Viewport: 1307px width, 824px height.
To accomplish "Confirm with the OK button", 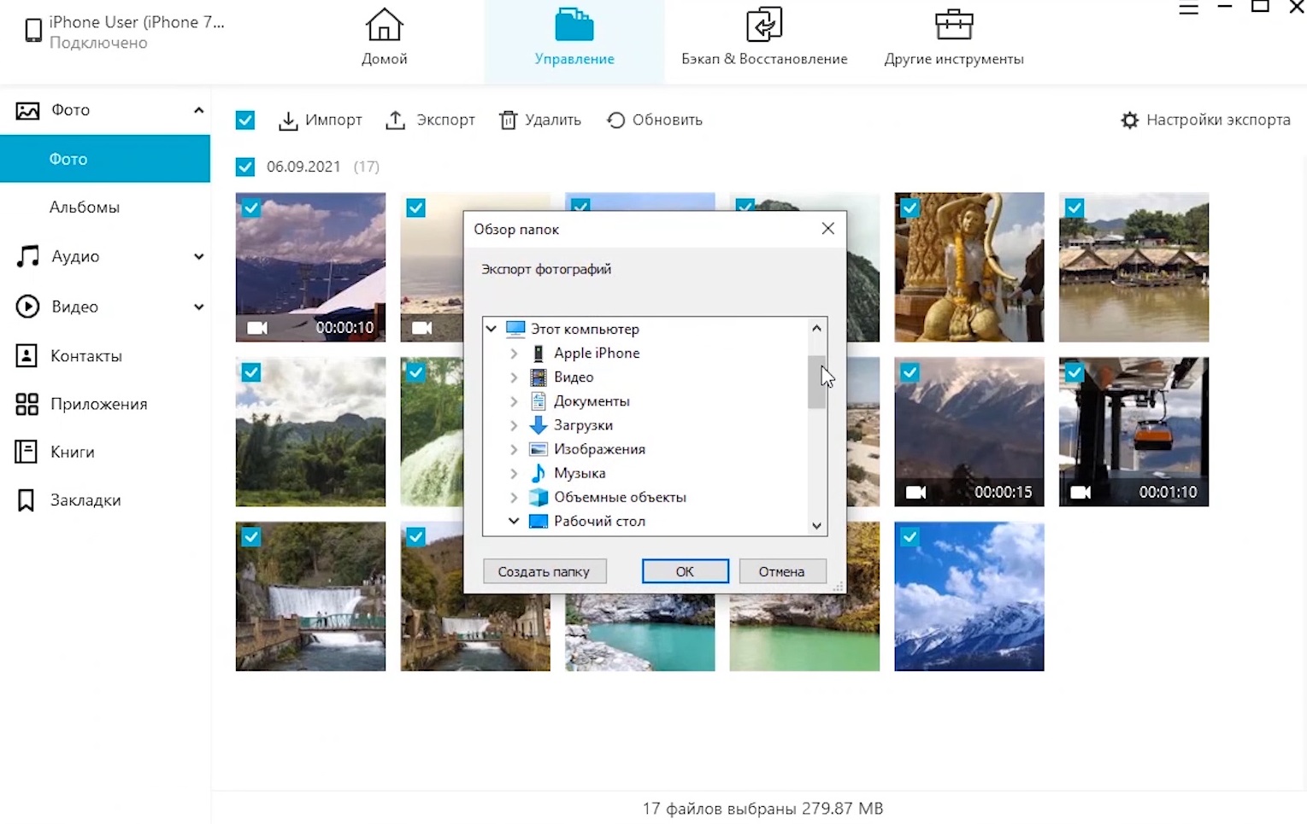I will [x=685, y=571].
